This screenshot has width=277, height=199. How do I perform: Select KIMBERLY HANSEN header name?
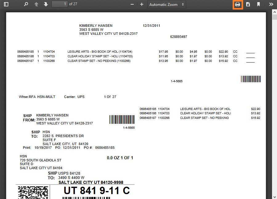(96, 26)
